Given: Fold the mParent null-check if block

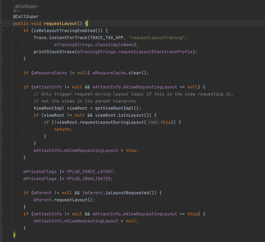Looking at the screenshot, I should [1, 193].
